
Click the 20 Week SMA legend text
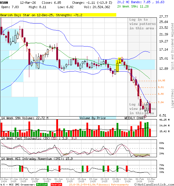point(133,6)
